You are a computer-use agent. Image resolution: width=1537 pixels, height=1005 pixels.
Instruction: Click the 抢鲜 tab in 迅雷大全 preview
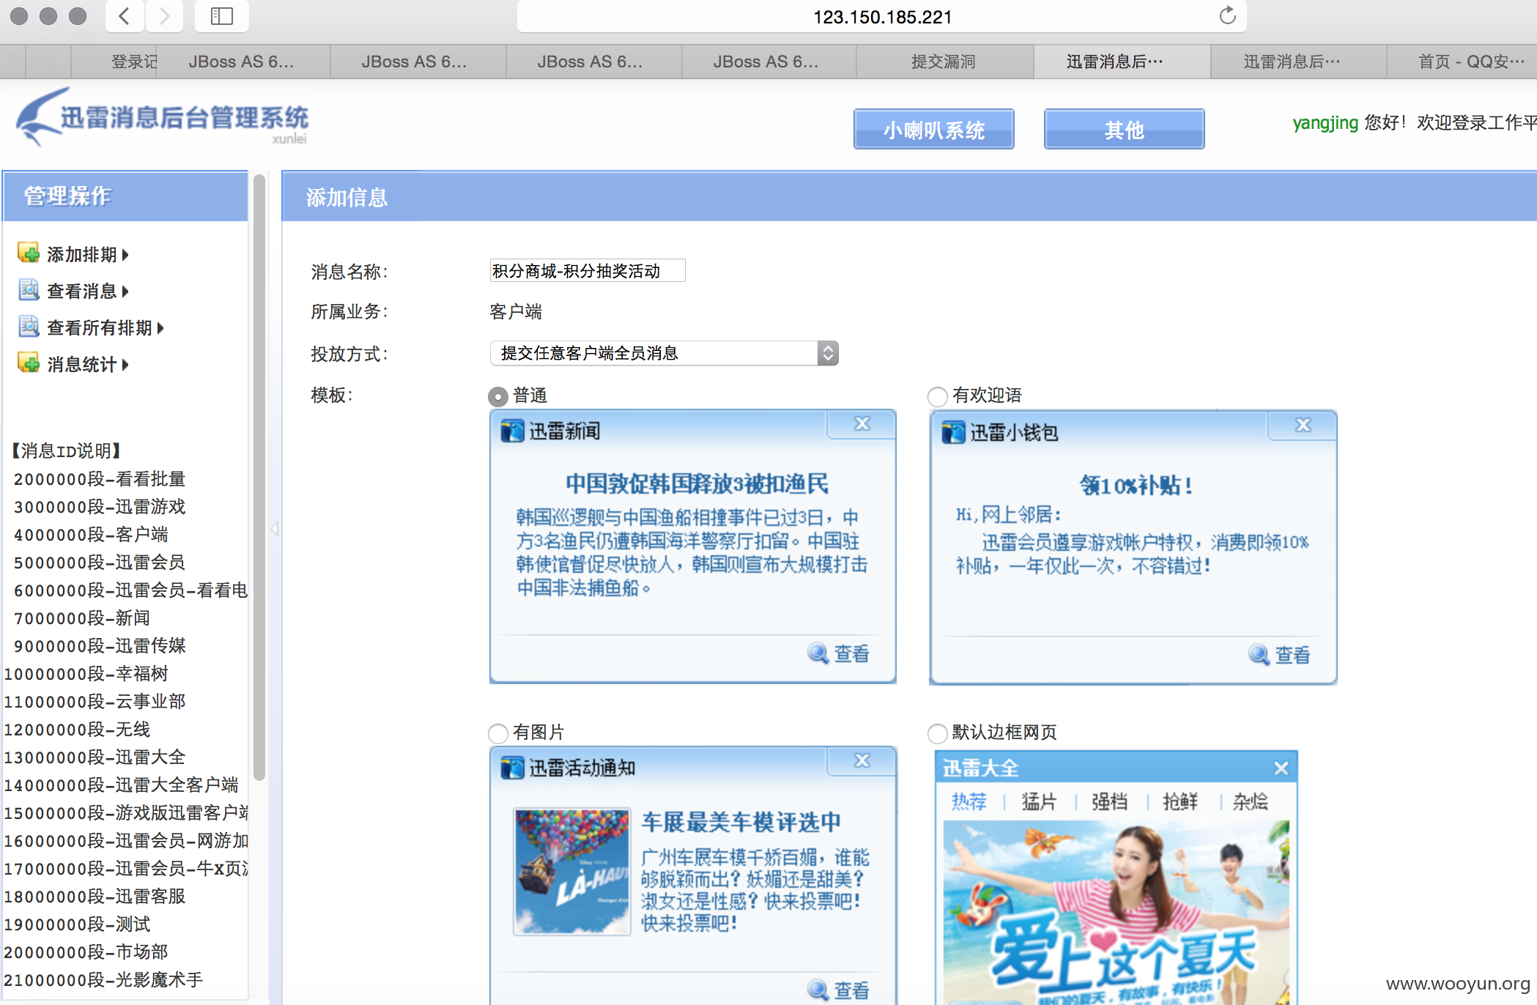[x=1180, y=801]
